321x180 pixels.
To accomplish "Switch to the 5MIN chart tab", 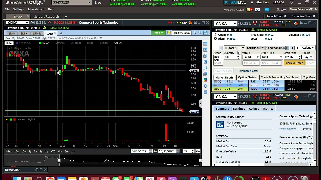I will point(24,33).
